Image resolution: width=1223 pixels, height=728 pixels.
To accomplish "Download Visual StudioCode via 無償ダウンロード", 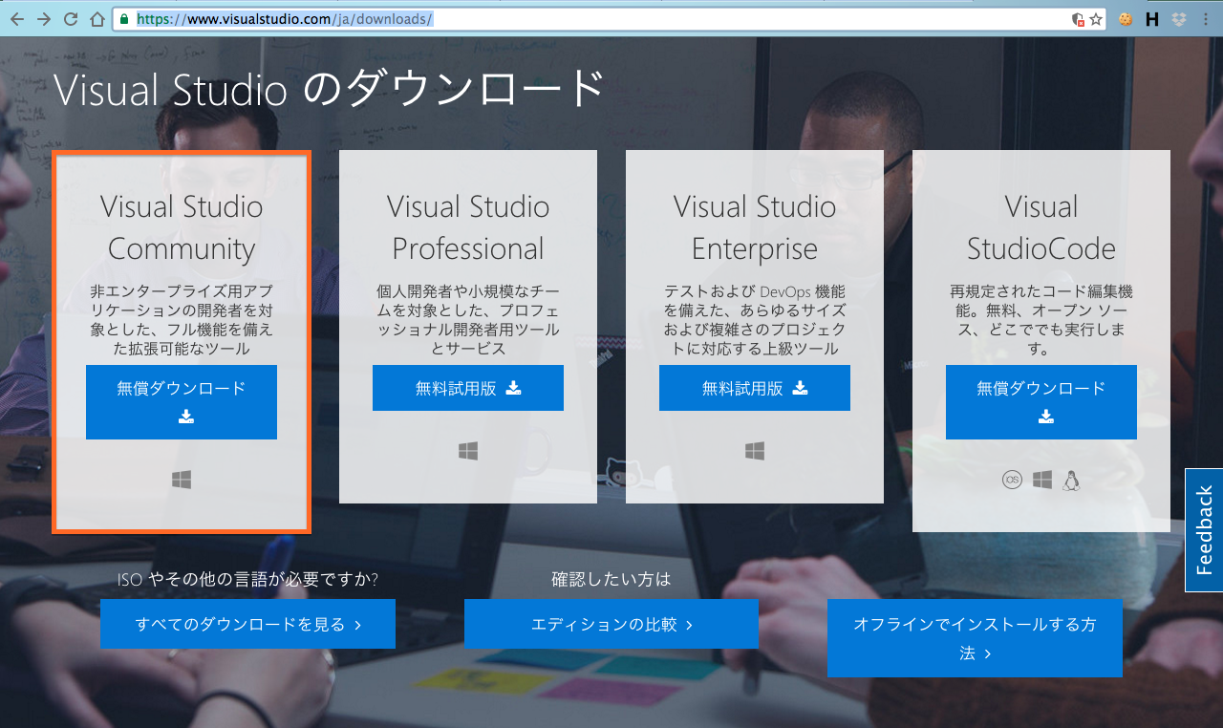I will (1041, 402).
